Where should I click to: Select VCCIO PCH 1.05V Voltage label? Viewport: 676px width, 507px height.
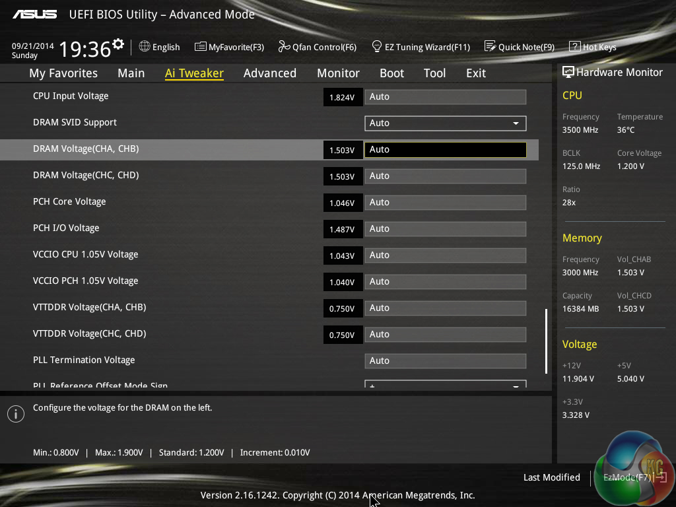pos(85,281)
